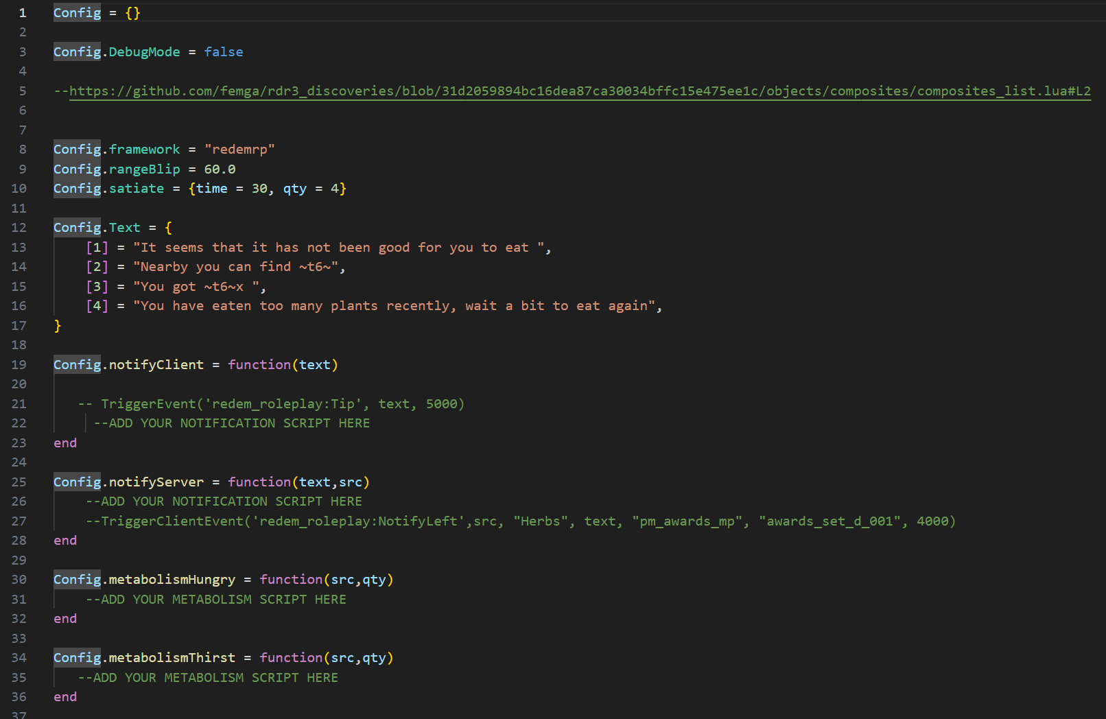This screenshot has height=719, width=1106.
Task: Click the closing brace on line 17
Action: [58, 326]
